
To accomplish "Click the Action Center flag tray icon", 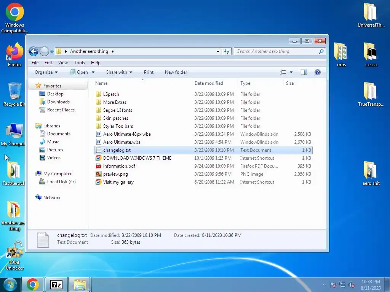I will coord(333,285).
